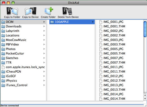Viewport: 147px width, 107px height.
Task: Select the PocketGuitar folder icon
Action: pyautogui.click(x=3, y=54)
